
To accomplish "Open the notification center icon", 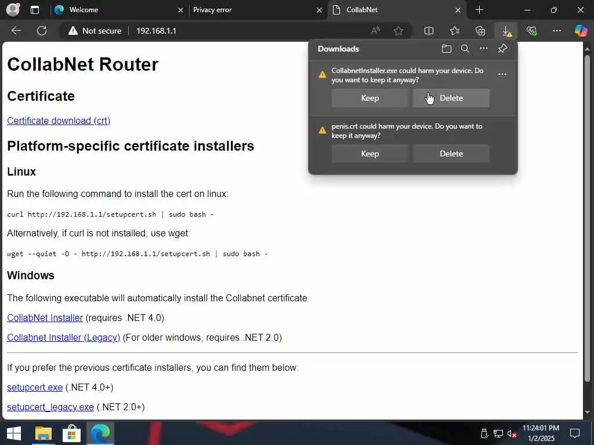I will [x=575, y=433].
